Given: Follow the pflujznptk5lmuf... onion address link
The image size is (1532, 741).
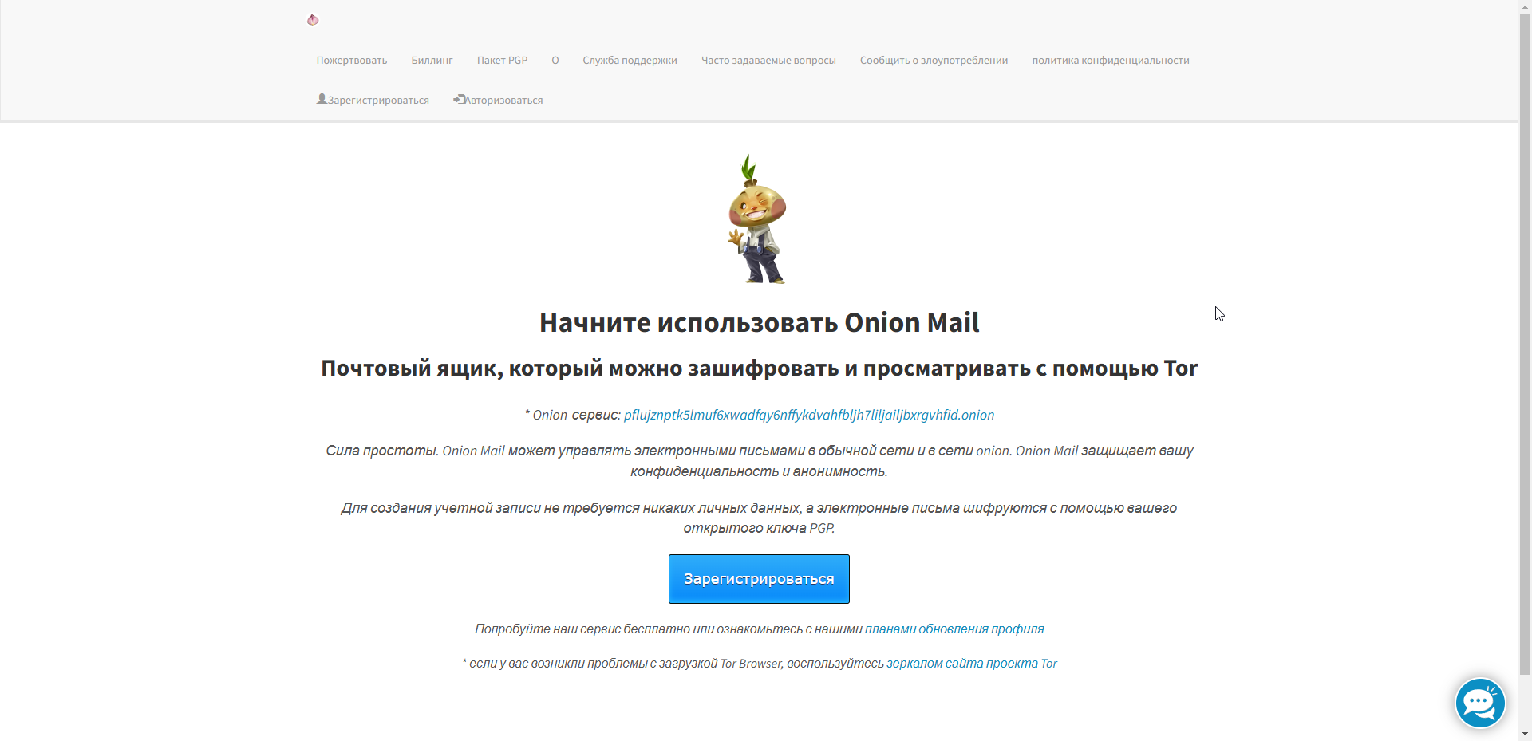Looking at the screenshot, I should click(808, 415).
